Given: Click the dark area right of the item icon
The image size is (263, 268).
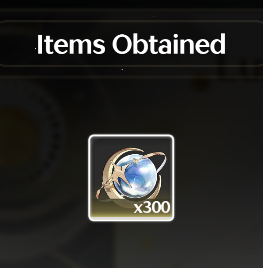Looking at the screenshot, I should [x=219, y=178].
